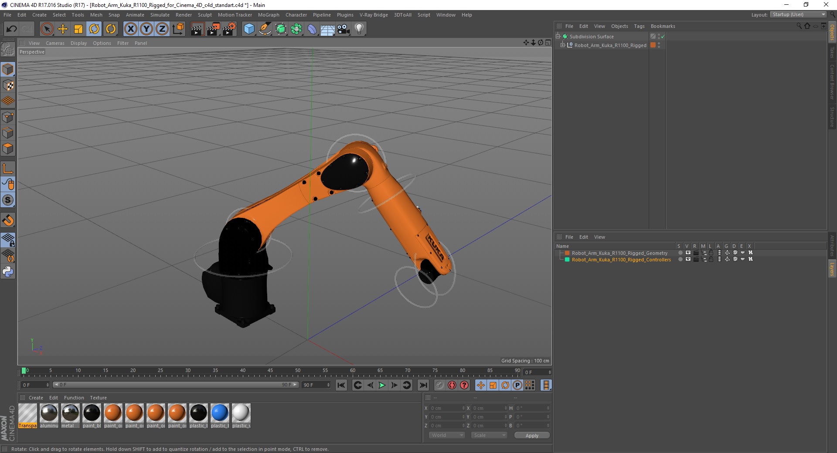Activate the Scale tool in the top toolbar
This screenshot has height=453, width=837.
point(78,29)
